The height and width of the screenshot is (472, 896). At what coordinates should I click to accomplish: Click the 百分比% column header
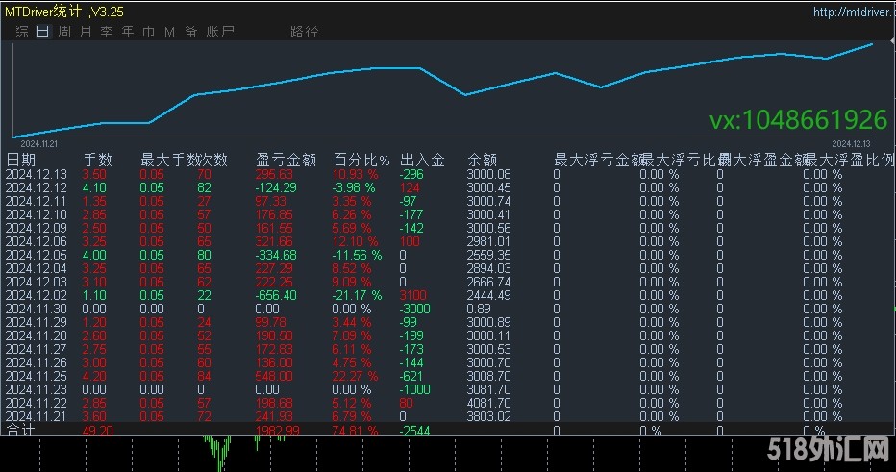click(361, 160)
